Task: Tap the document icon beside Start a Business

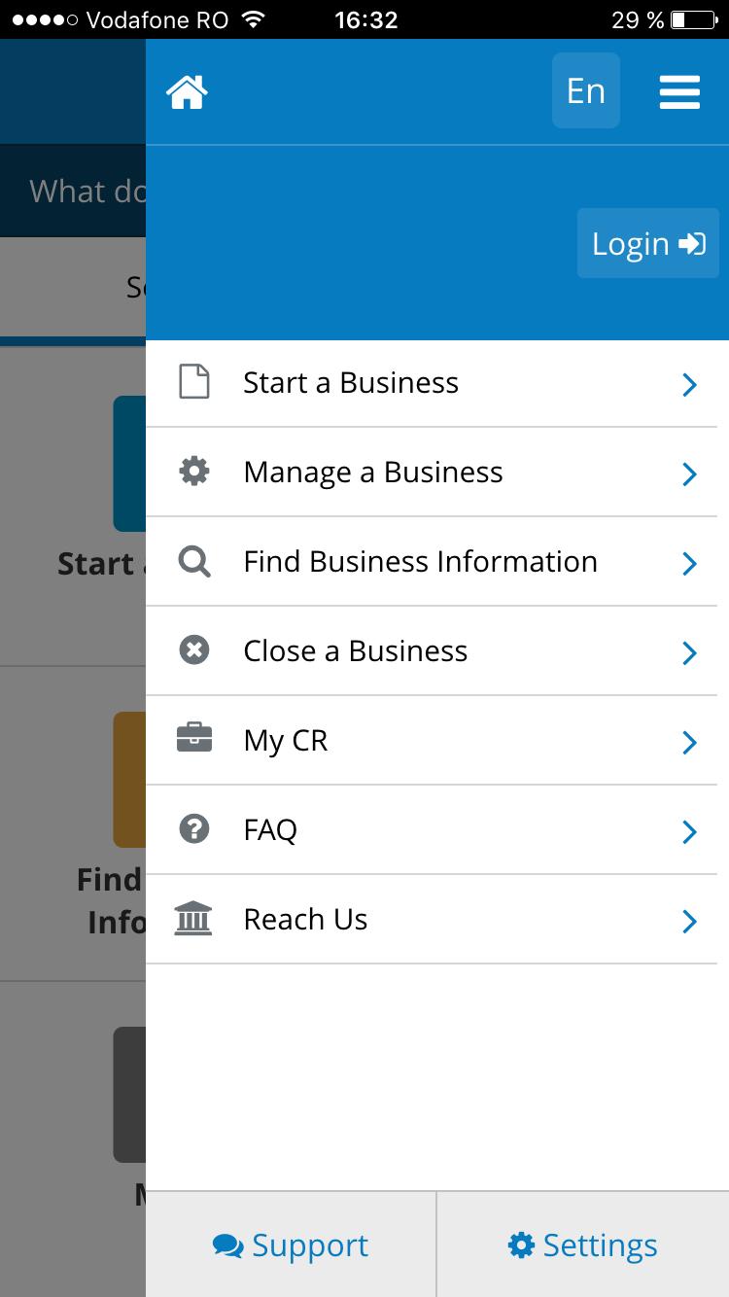Action: tap(194, 382)
